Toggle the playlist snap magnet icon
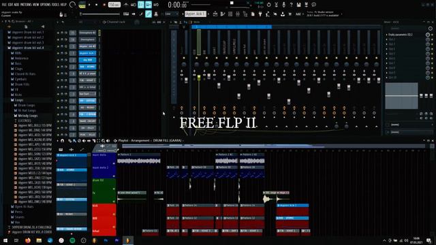Viewport: 436px width, 245px height. pos(62,141)
